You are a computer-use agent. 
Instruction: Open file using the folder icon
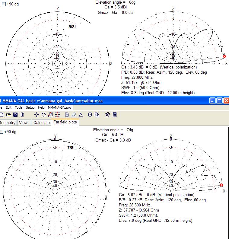tap(8, 115)
